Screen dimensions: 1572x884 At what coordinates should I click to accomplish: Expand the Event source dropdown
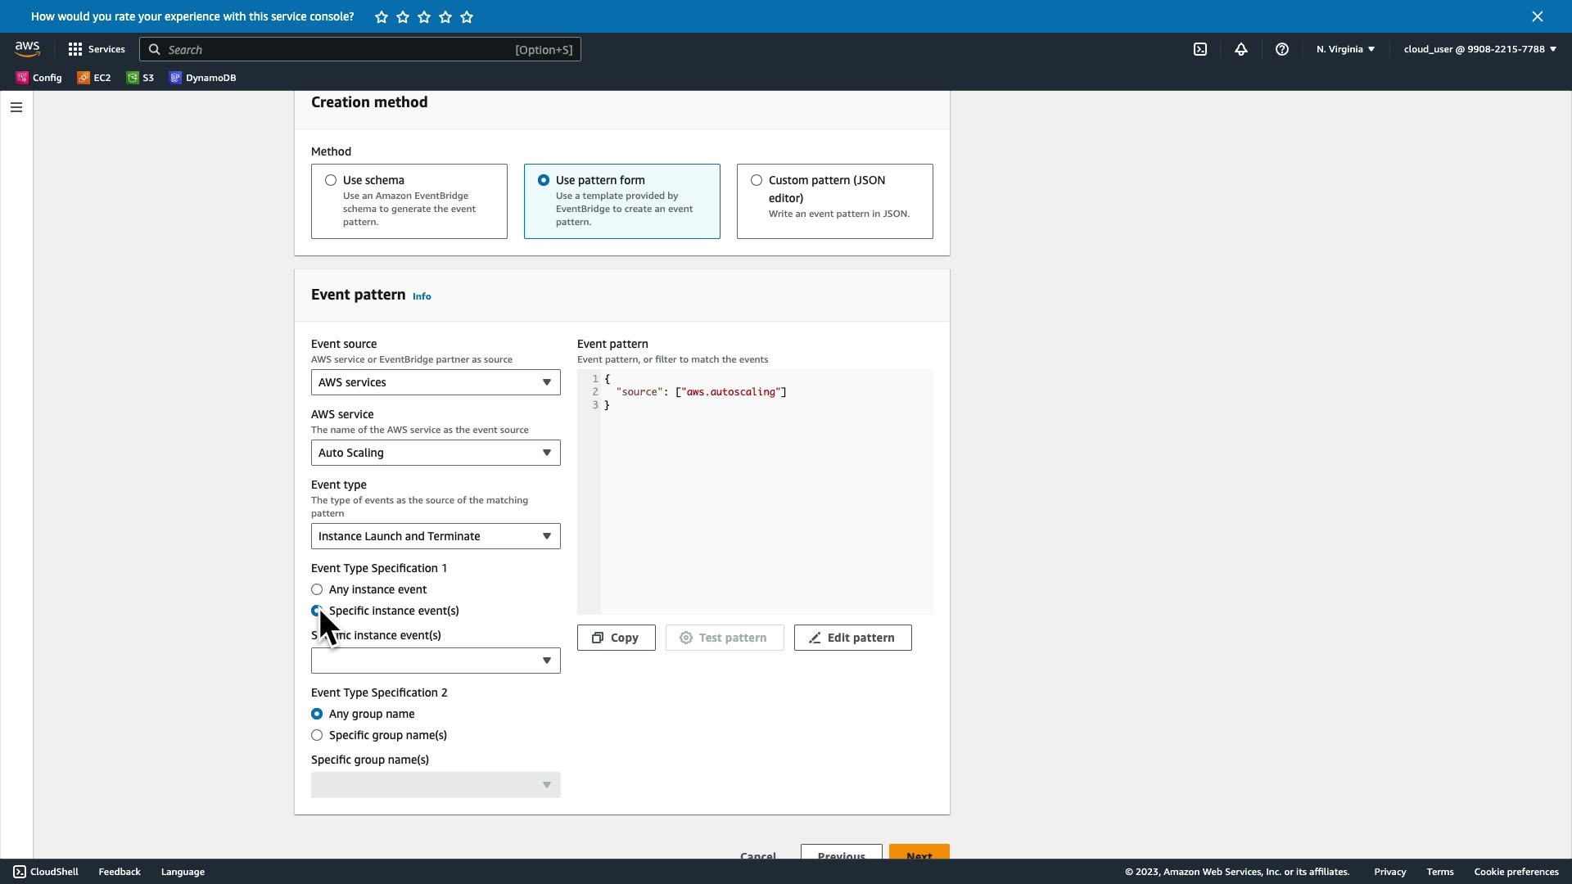436,382
